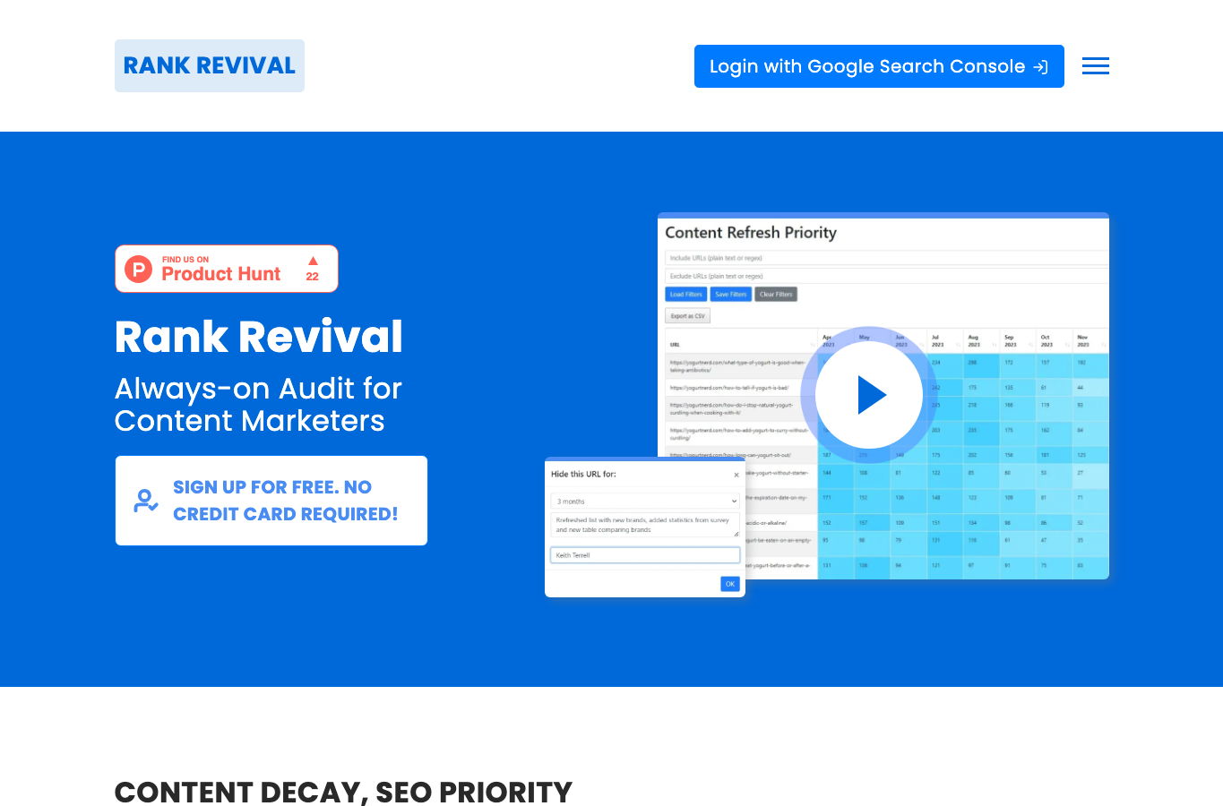Expand the 3 months dropdown

pos(645,502)
